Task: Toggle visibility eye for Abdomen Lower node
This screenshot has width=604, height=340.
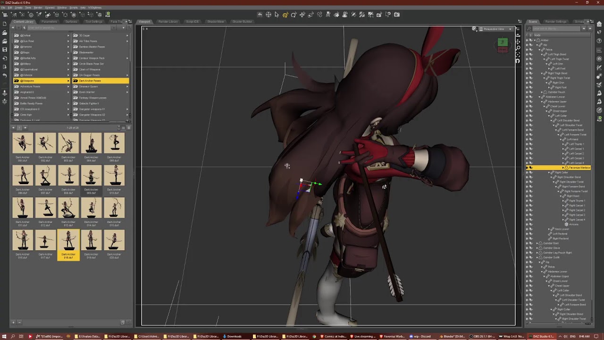Action: [x=528, y=97]
